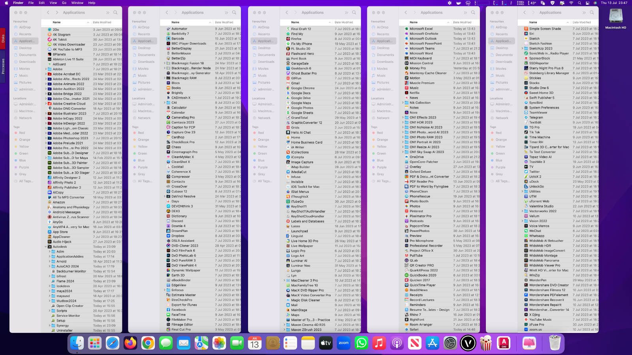
Task: Open Firefox from the Dock
Action: (x=130, y=343)
